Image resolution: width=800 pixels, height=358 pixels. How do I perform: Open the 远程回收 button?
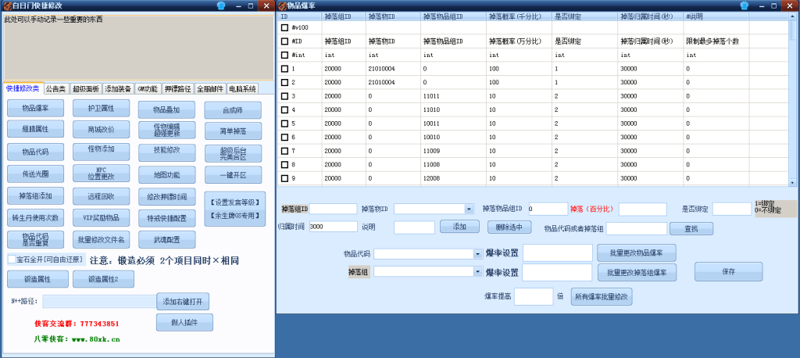tap(101, 196)
